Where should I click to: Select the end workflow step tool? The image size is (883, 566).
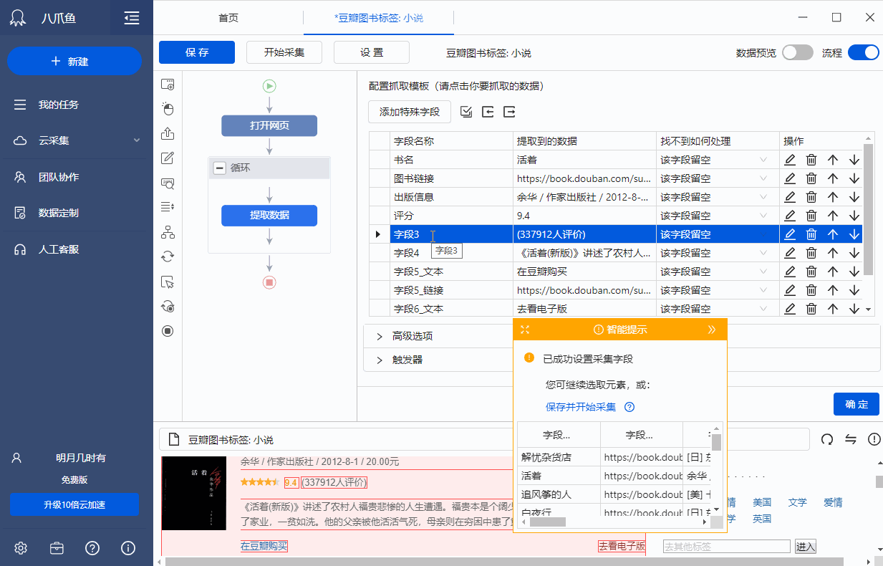pyautogui.click(x=168, y=330)
